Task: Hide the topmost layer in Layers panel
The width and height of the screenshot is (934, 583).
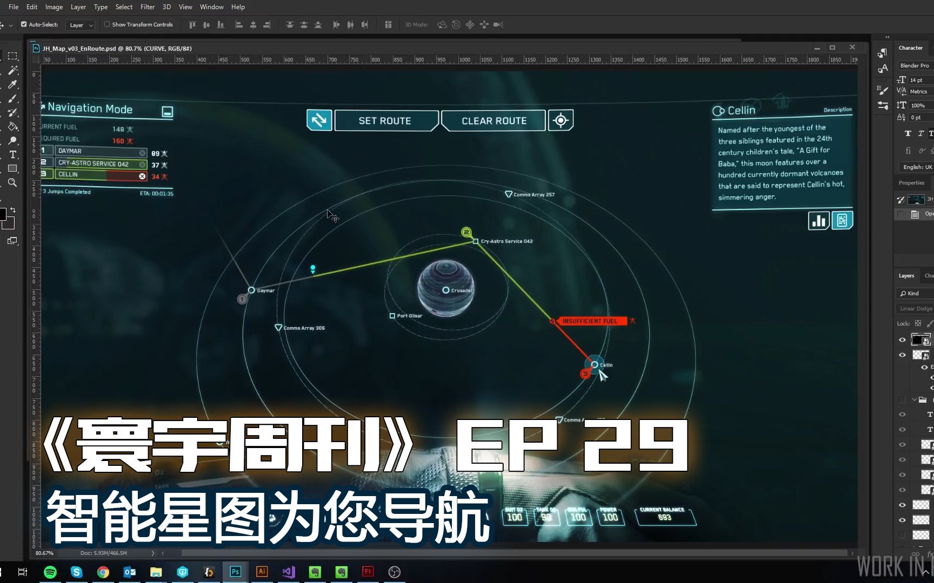Action: coord(902,340)
